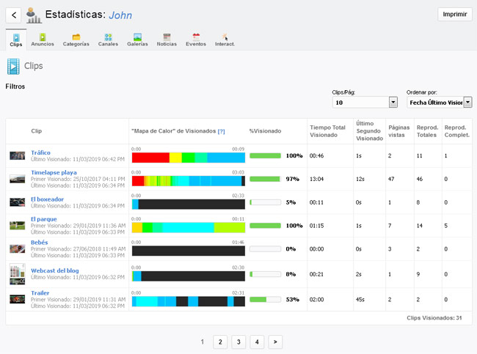Click Trailer last second value 45s
The width and height of the screenshot is (477, 354).
click(x=360, y=299)
